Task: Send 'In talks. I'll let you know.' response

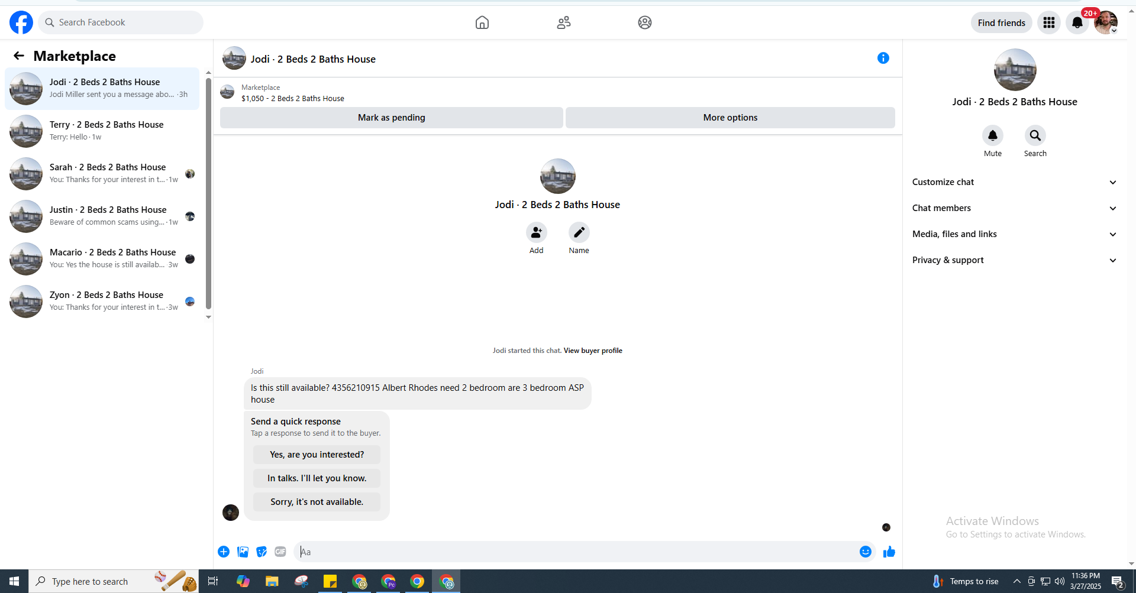Action: [x=317, y=478]
